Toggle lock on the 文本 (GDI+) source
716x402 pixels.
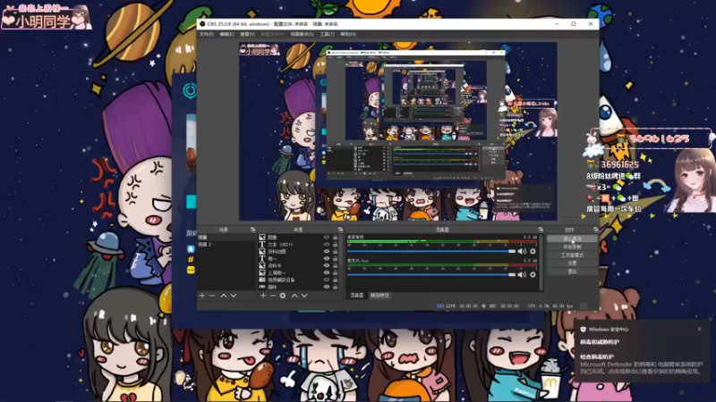click(335, 244)
